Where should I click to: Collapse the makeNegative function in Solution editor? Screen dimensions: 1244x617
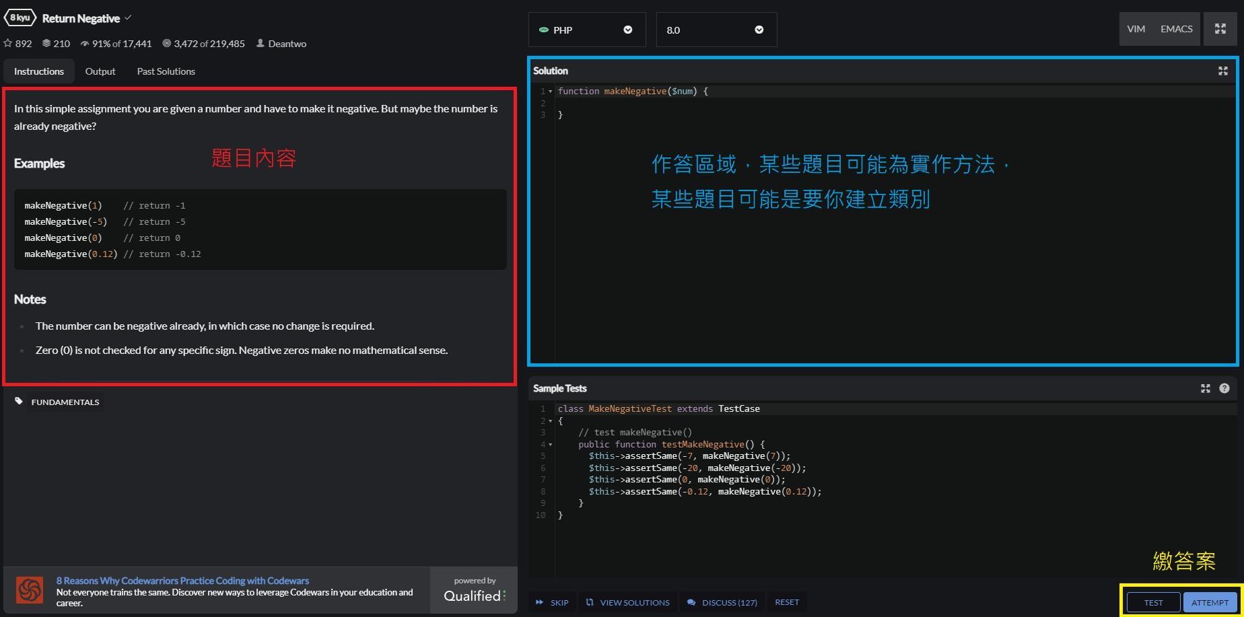point(551,91)
